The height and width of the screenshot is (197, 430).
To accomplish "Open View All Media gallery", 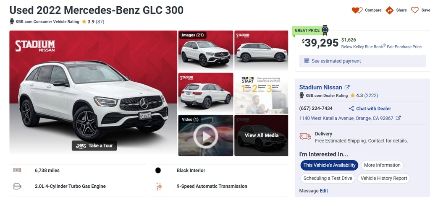I will click(x=261, y=135).
